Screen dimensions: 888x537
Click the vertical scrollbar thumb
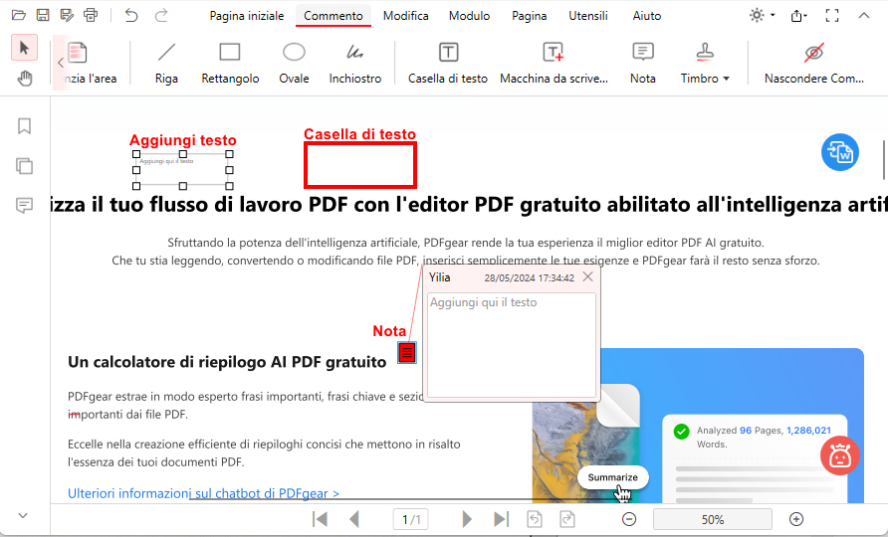pyautogui.click(x=883, y=160)
